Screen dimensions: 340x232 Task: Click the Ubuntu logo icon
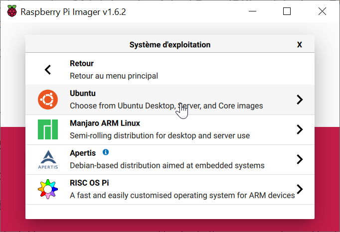(48, 100)
